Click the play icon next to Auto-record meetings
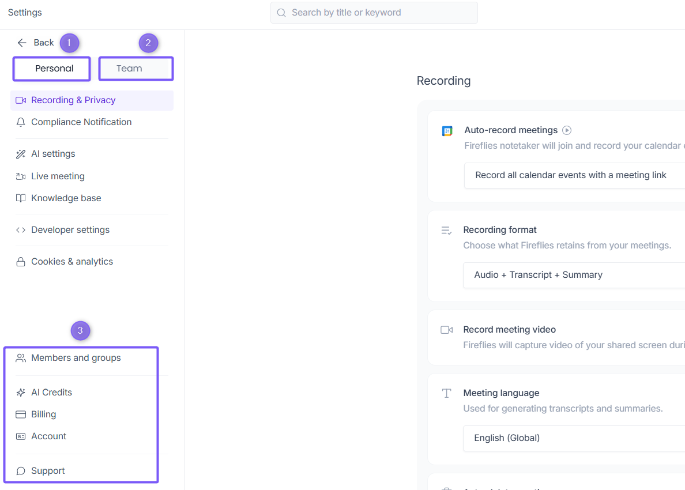685x490 pixels. (567, 130)
